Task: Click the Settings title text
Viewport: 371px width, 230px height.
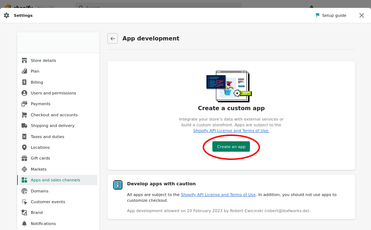Action: [x=23, y=15]
